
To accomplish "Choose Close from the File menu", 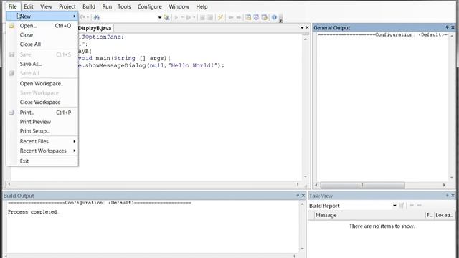I will point(42,35).
